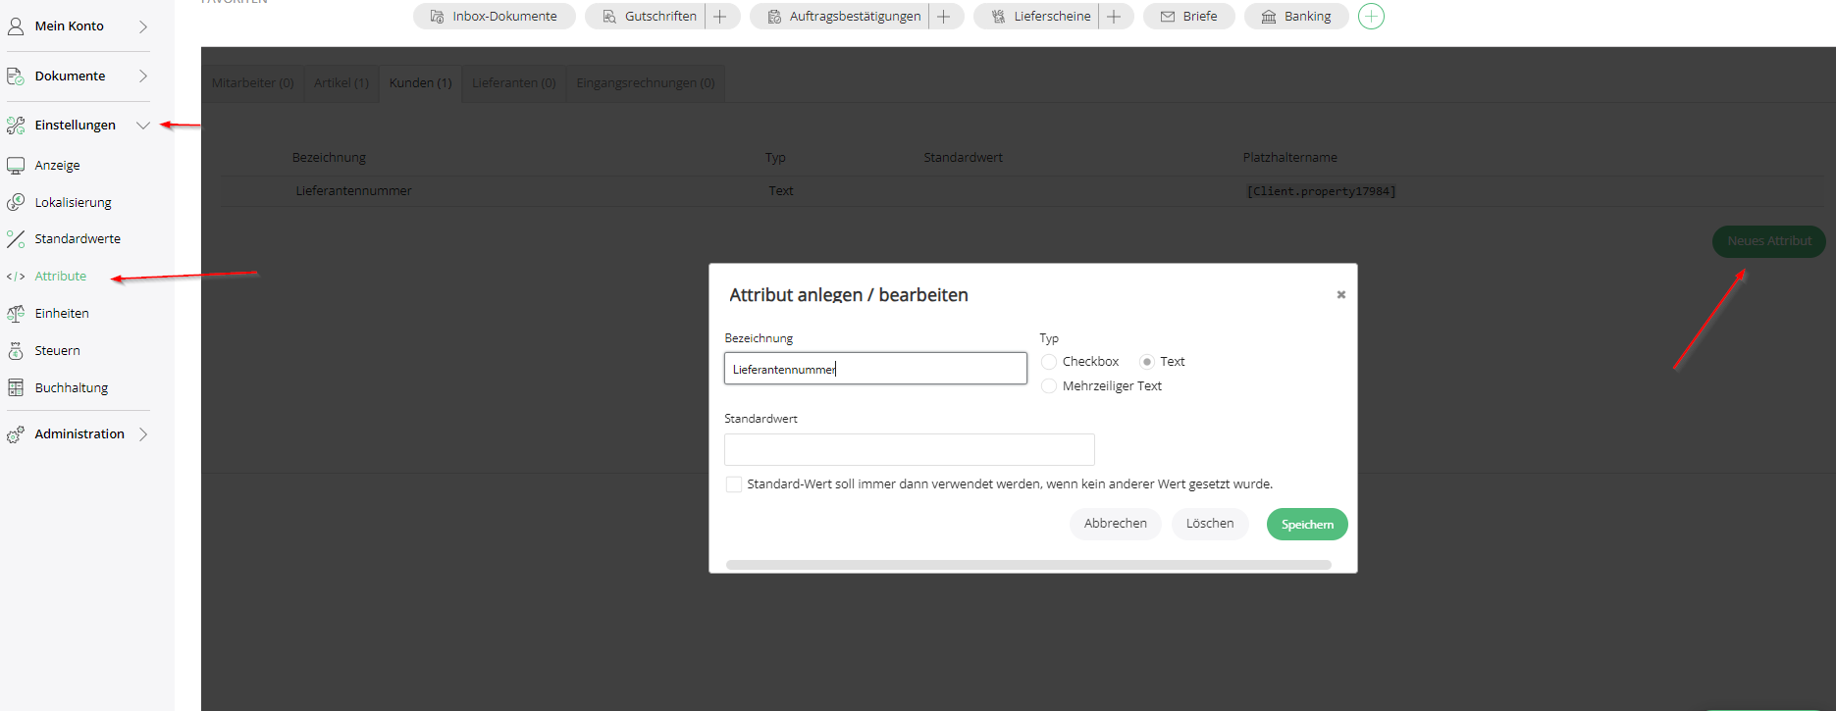Click the Gutschriften document icon
This screenshot has height=711, width=1836.
(x=609, y=17)
